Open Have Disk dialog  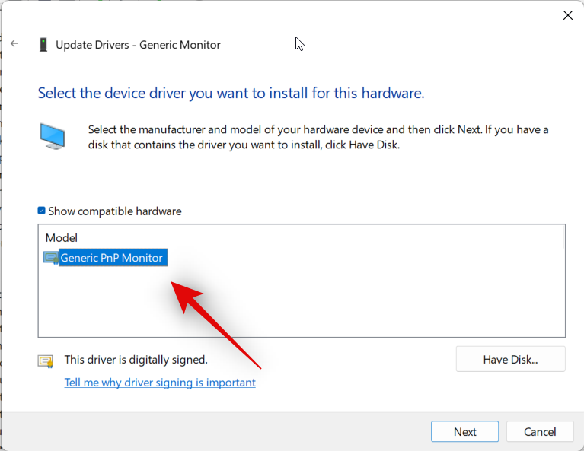pos(510,359)
